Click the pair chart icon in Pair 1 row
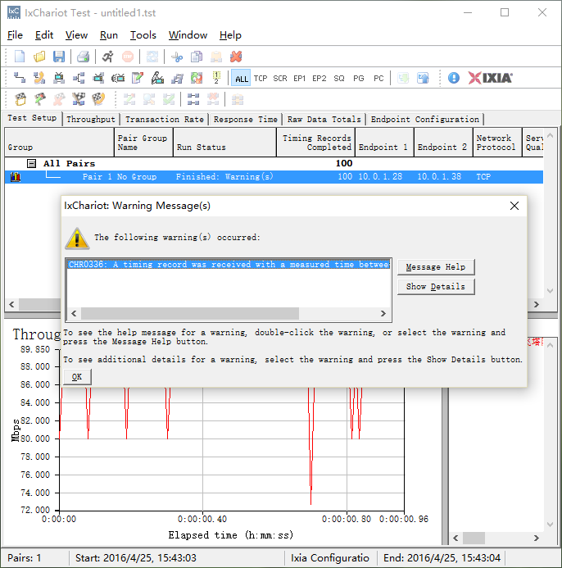Screen dimensions: 562x568 (x=16, y=177)
